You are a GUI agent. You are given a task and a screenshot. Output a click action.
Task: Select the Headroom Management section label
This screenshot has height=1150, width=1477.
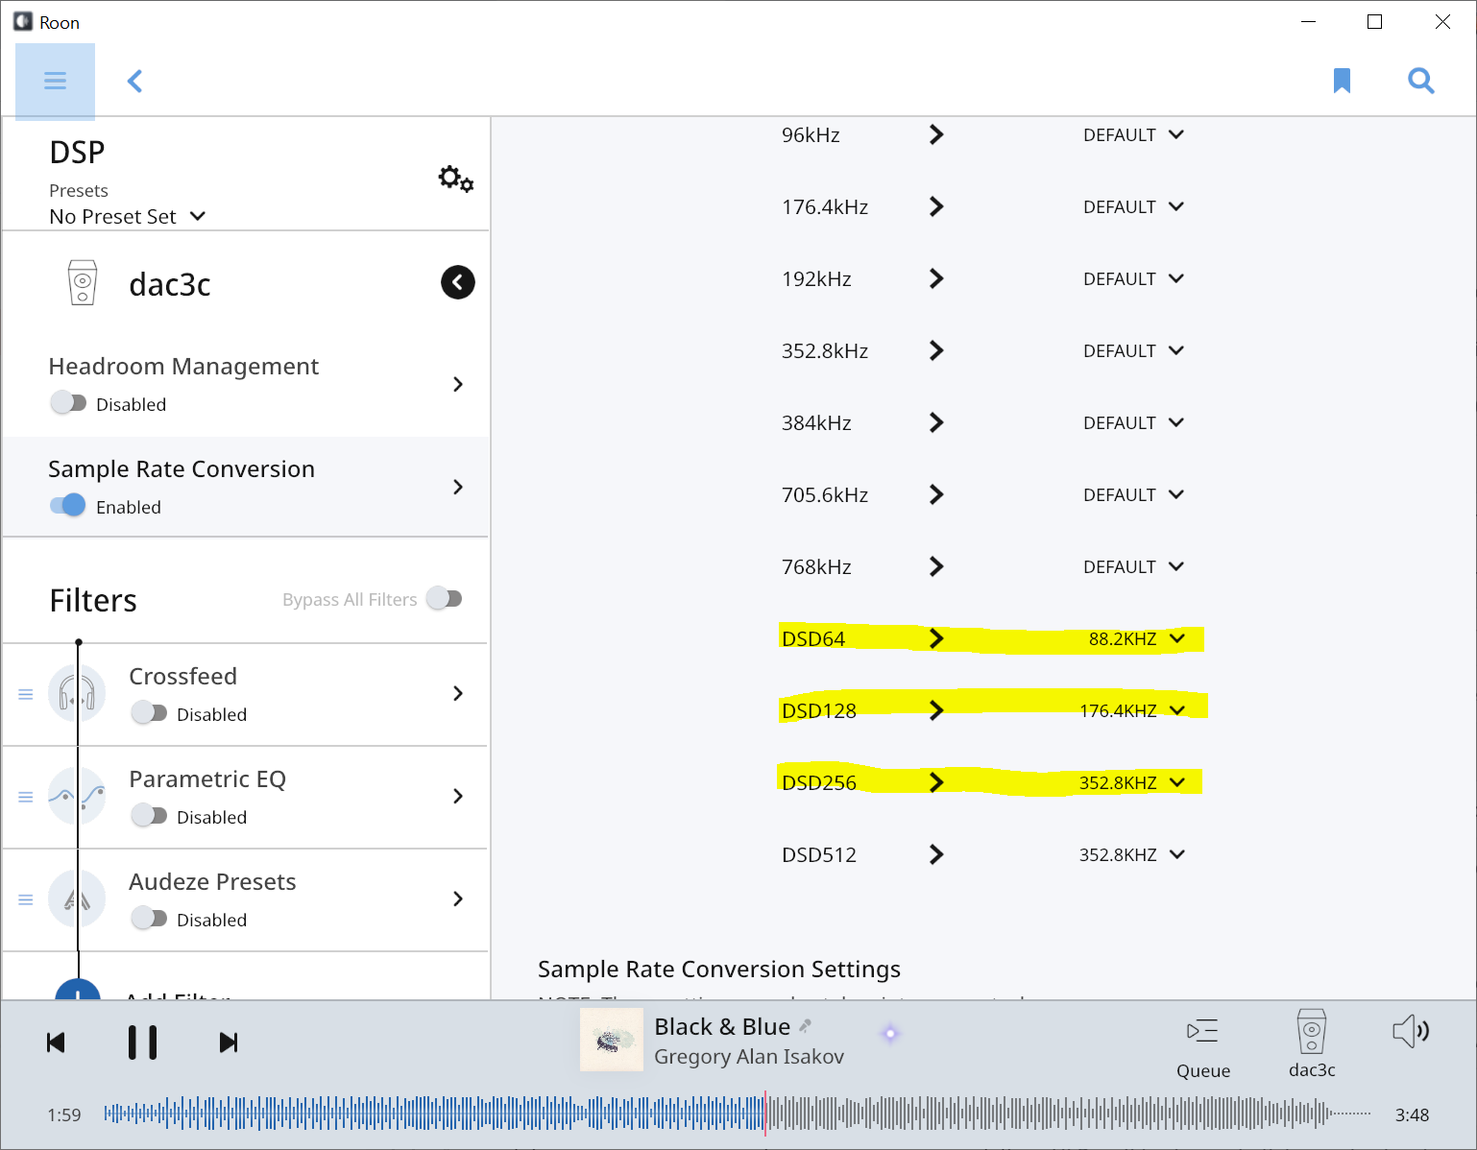coord(183,367)
